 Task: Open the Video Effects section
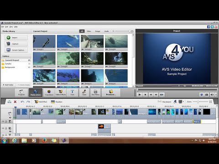61,92
